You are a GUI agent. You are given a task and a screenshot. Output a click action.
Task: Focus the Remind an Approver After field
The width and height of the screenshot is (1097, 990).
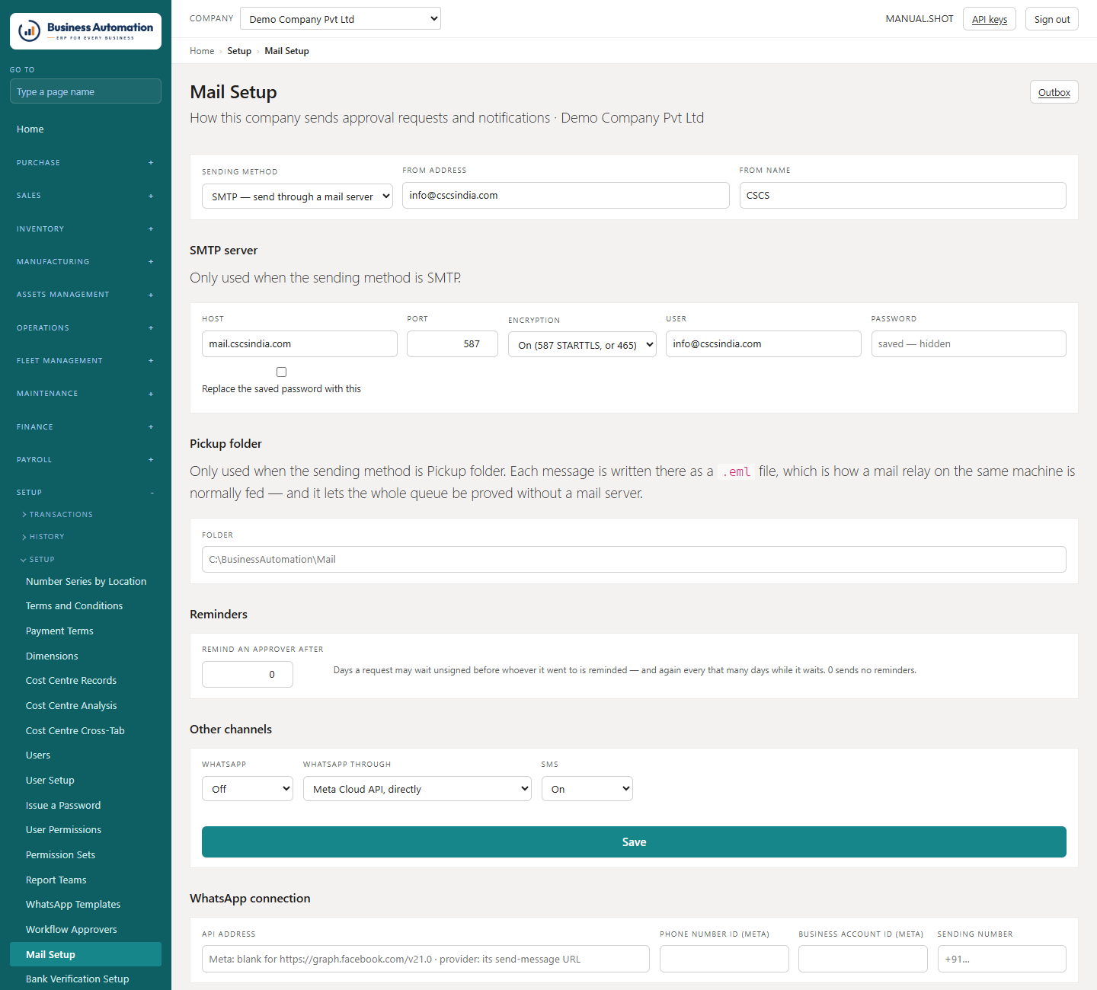[x=248, y=674]
